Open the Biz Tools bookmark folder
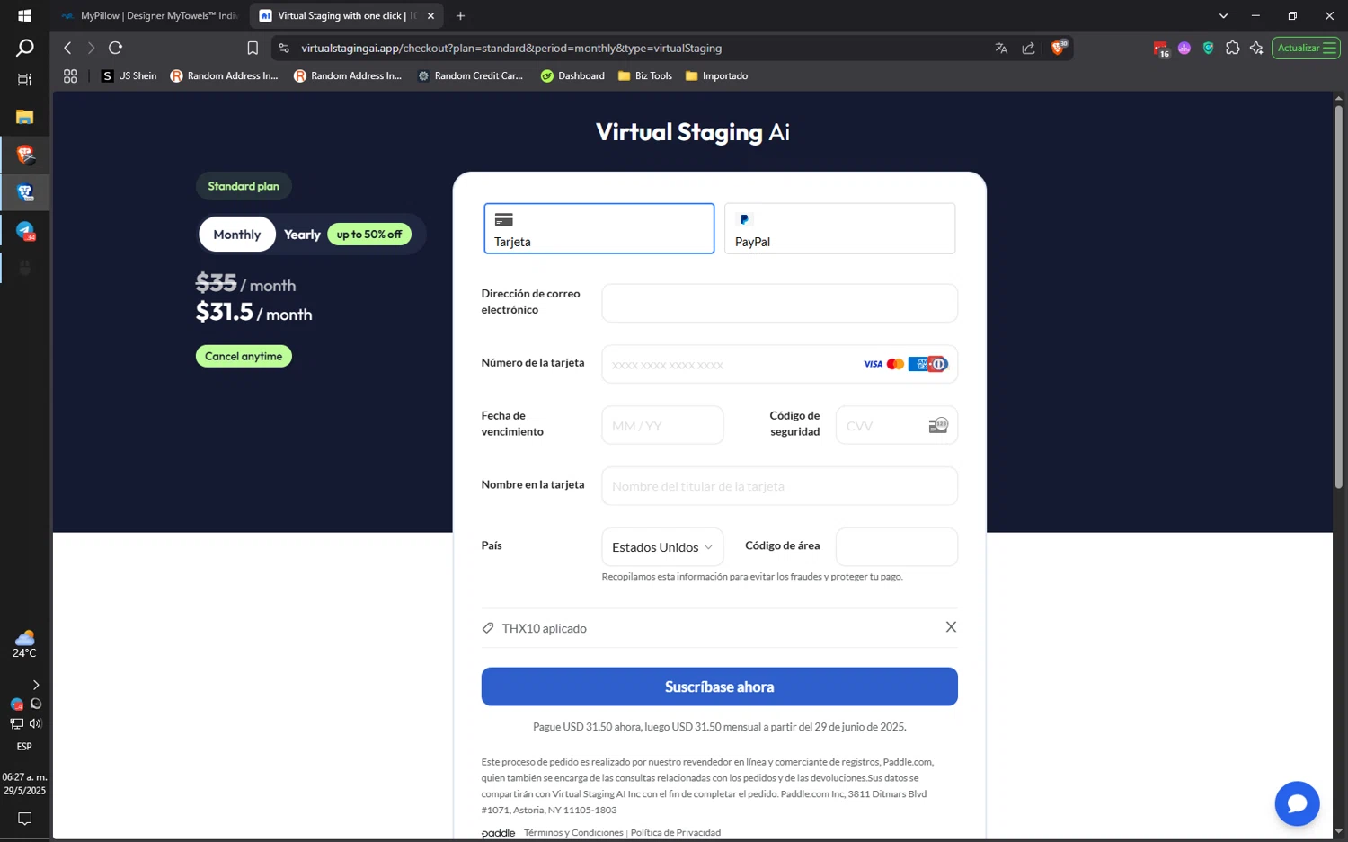1348x842 pixels. point(645,76)
